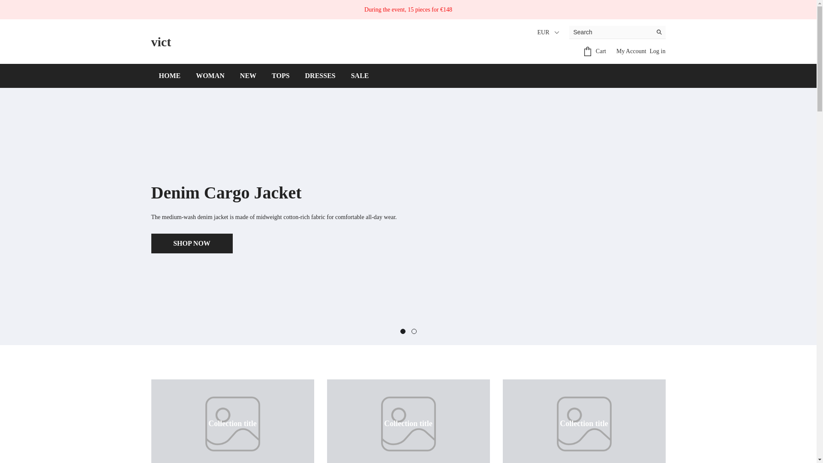Open the SALE navigation item
Viewport: 823px width, 463px height.
pos(360,76)
